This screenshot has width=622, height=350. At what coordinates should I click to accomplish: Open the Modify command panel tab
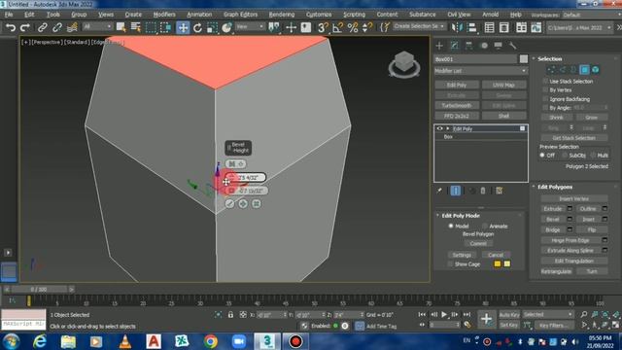tap(454, 46)
